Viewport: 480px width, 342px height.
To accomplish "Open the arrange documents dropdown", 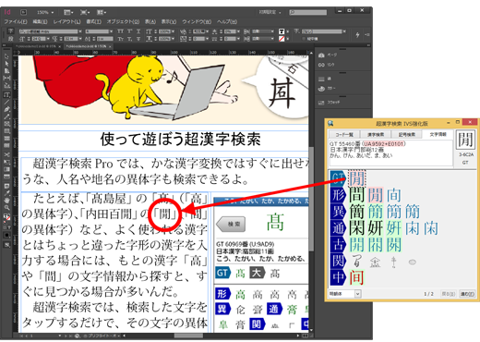I will click(x=102, y=12).
